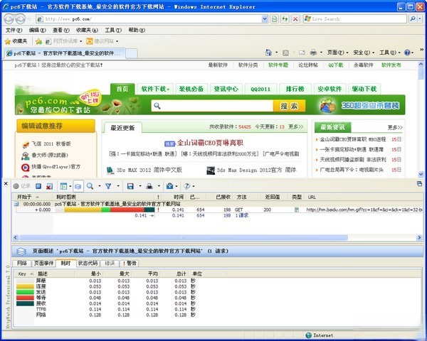Click the HttpWatch Record button
427x341 pixels.
21,186
